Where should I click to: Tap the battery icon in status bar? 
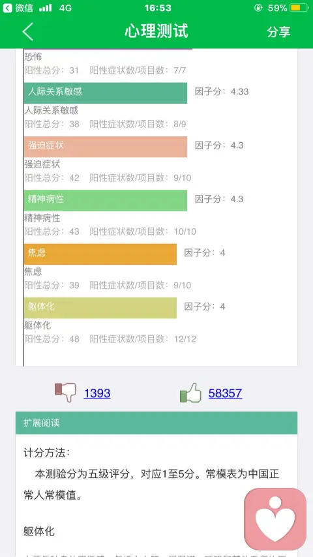(299, 8)
